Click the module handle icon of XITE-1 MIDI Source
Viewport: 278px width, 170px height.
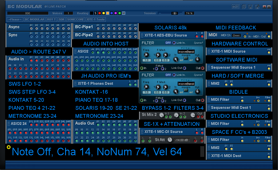209,51
